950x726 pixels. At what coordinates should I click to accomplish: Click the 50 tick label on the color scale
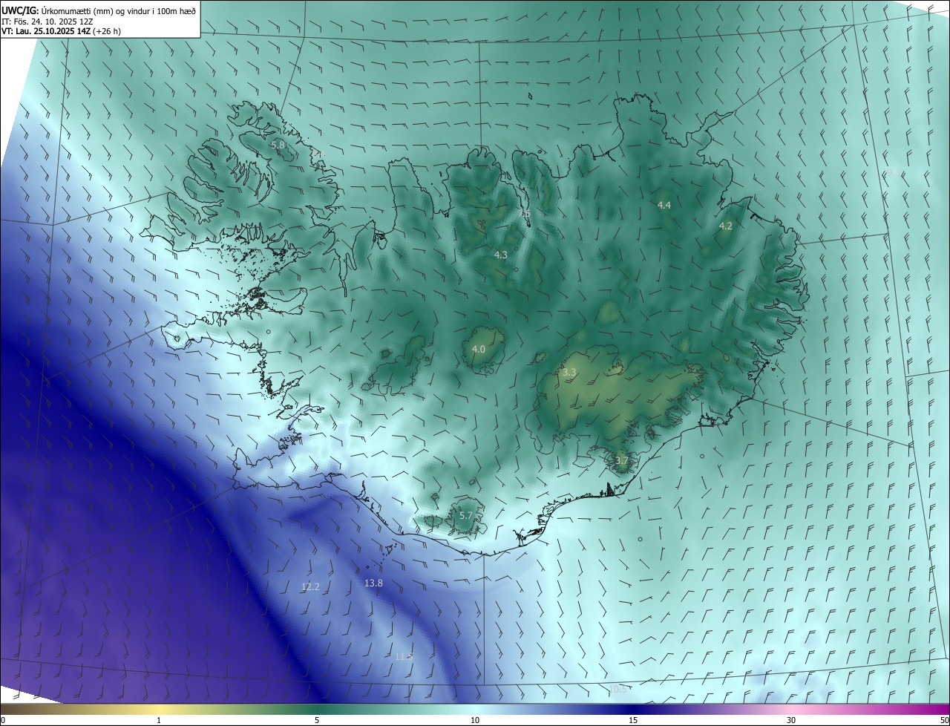point(944,720)
